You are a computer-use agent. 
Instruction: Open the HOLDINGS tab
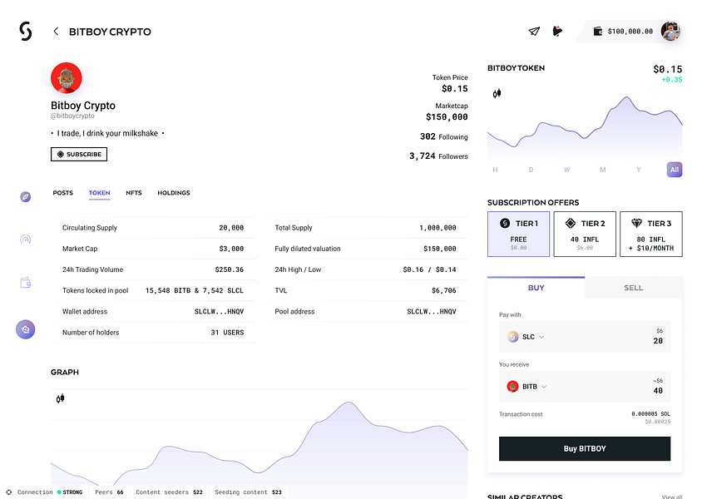(174, 193)
